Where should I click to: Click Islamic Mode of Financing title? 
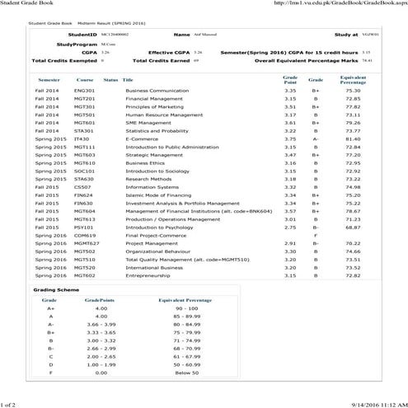158,195
